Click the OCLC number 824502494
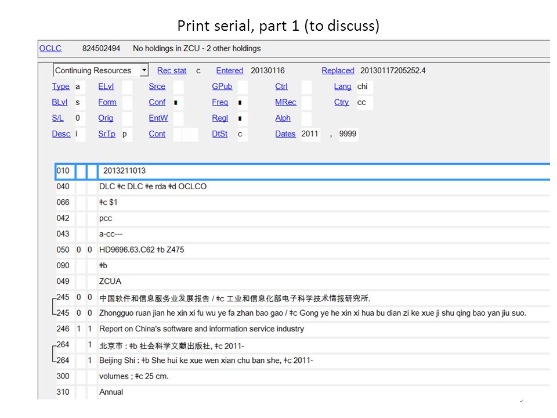The image size is (557, 418). click(x=101, y=48)
